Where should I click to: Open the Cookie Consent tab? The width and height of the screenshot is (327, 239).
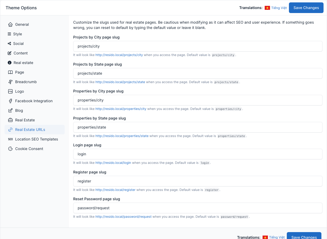(x=35, y=149)
